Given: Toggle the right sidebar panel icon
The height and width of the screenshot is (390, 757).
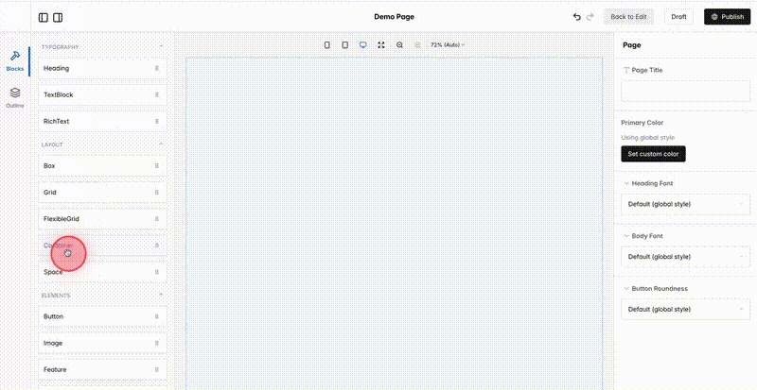Looking at the screenshot, I should click(58, 18).
